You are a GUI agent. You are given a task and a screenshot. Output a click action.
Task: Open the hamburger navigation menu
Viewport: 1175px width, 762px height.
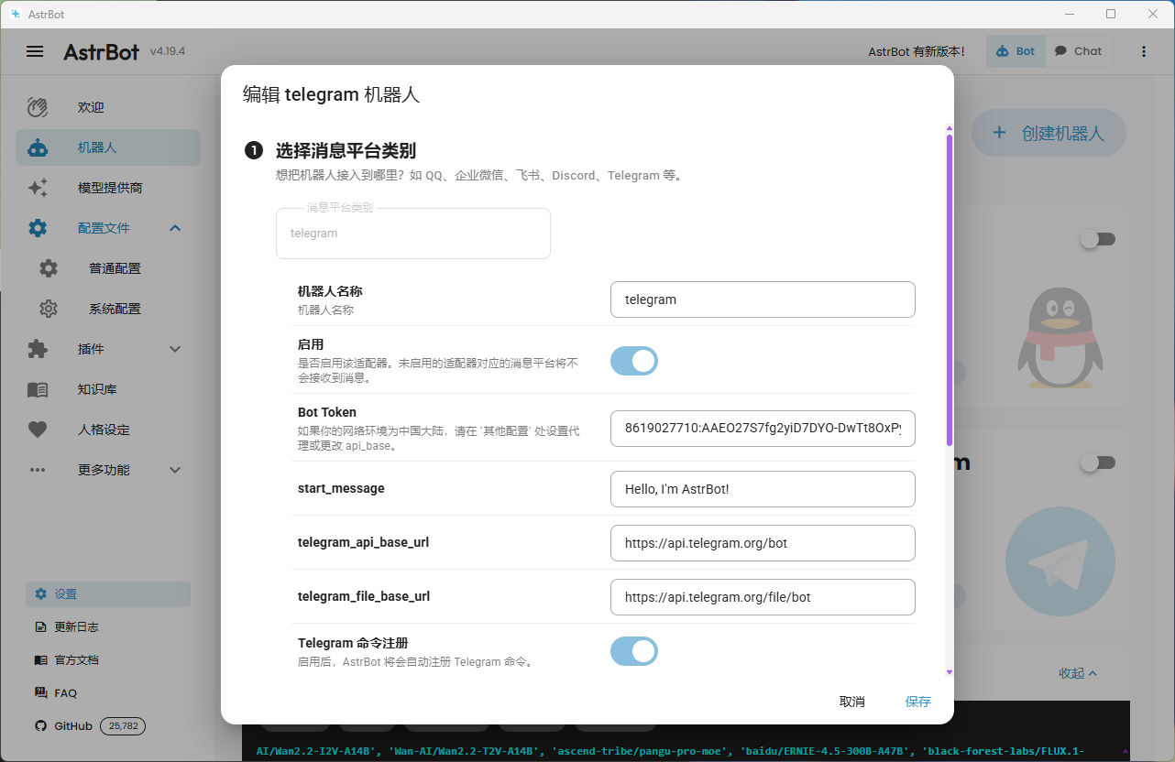pos(35,51)
